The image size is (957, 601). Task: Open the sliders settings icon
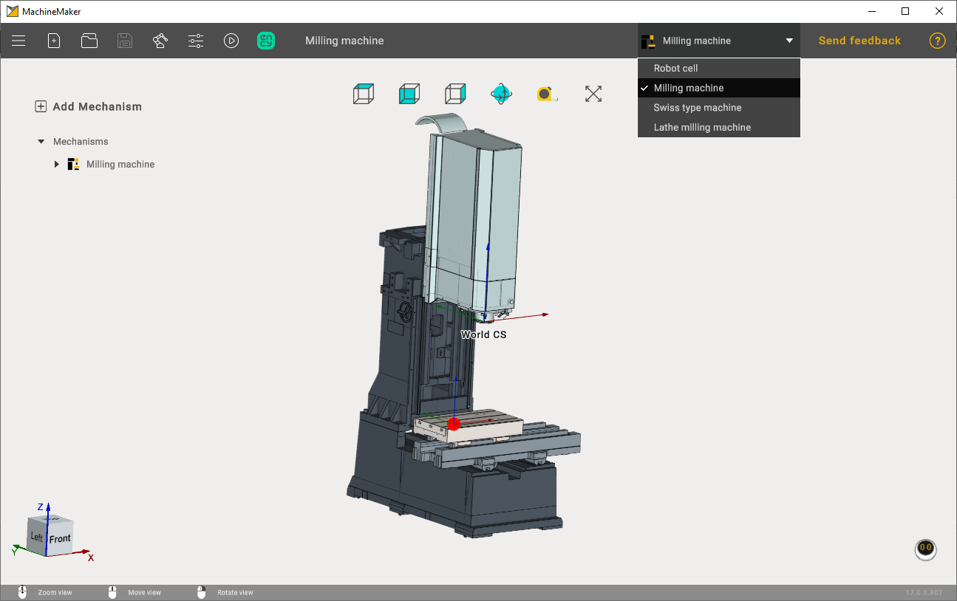tap(196, 41)
